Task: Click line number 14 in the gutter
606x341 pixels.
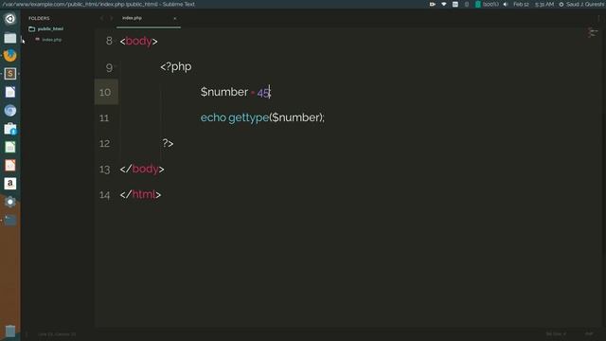Action: click(x=104, y=195)
